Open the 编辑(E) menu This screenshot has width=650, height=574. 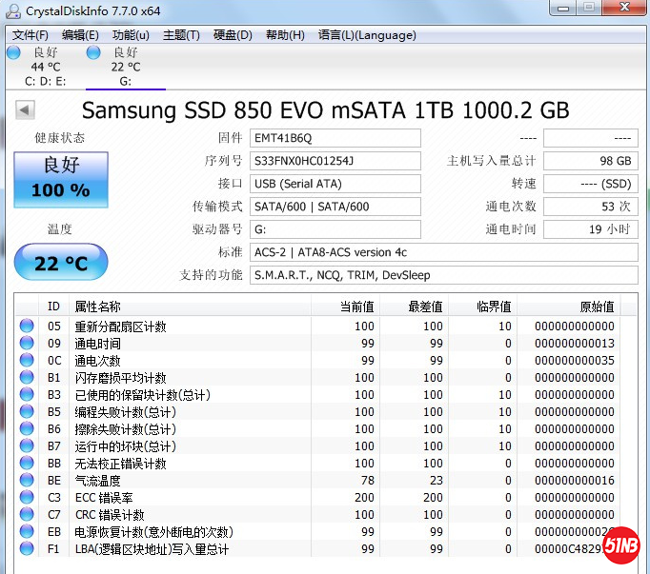tap(80, 35)
